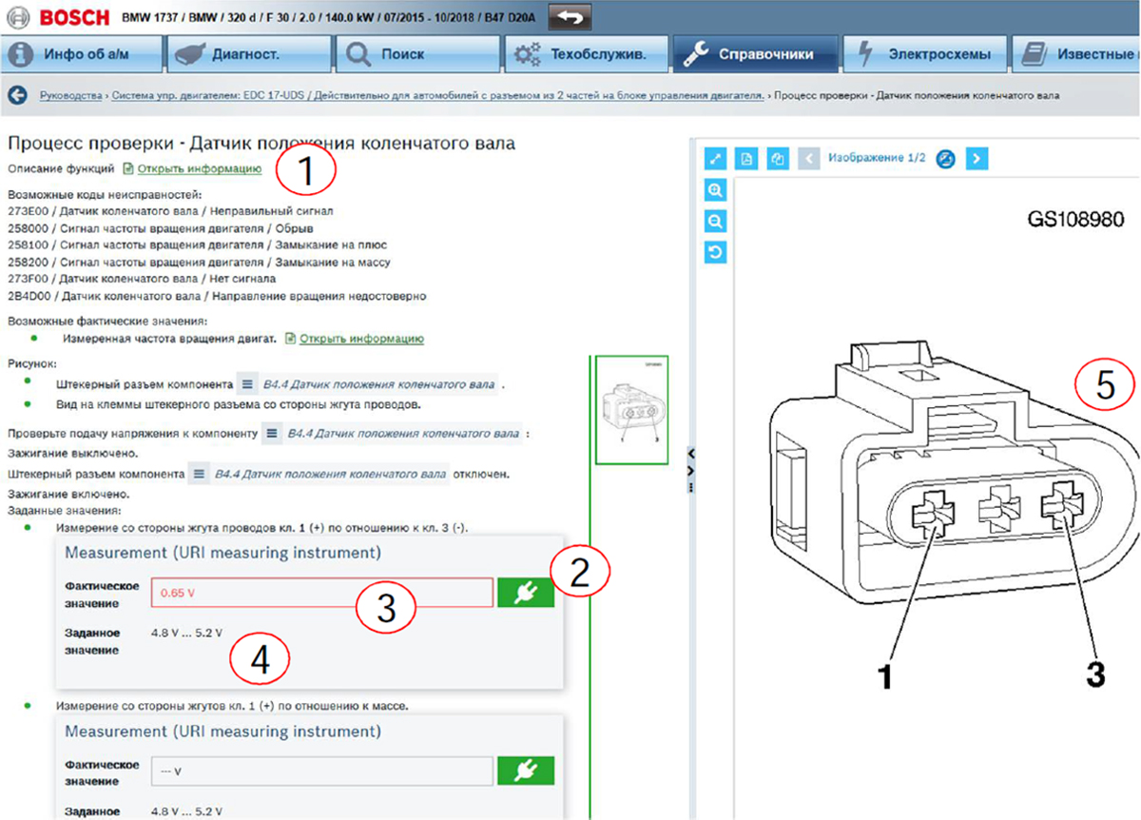Click fault code 2B4D00 Направление вращения line
The height and width of the screenshot is (820, 1141).
[217, 296]
